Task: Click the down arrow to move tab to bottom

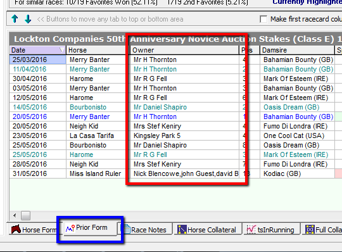Action: pos(28,19)
